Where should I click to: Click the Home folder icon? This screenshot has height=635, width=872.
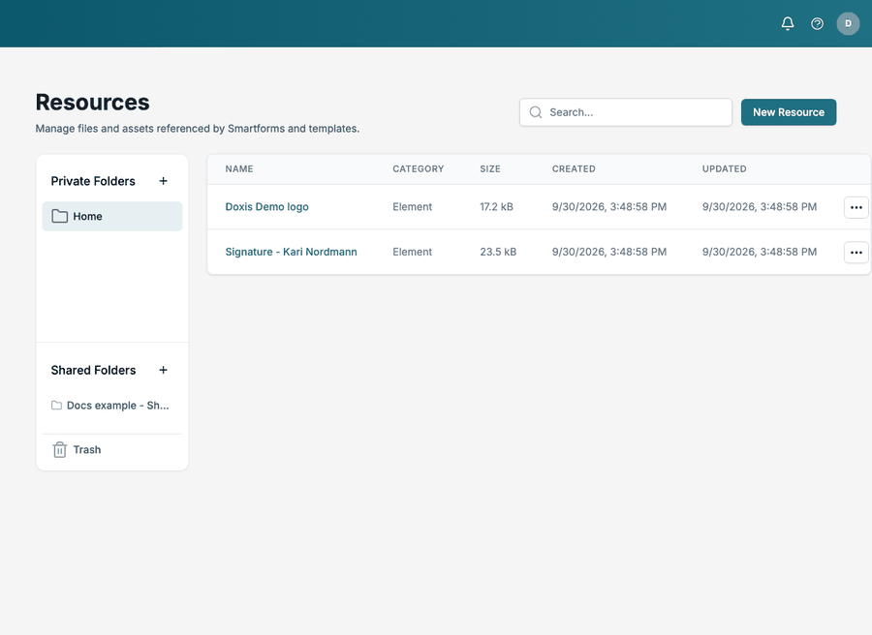59,216
